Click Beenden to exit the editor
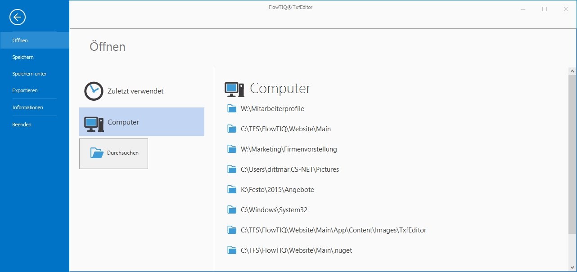Screen dimensions: 577x272 (x=22, y=125)
